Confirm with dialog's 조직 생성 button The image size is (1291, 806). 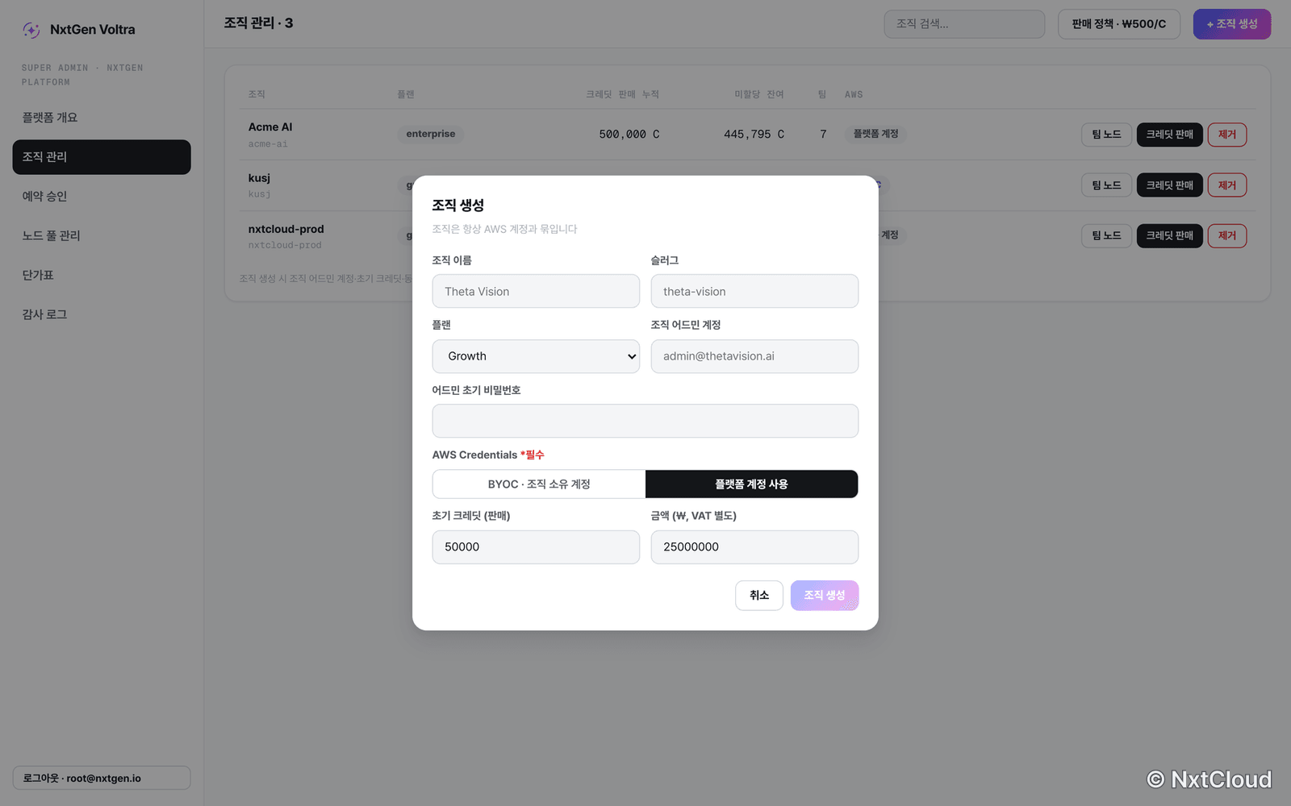pos(825,596)
